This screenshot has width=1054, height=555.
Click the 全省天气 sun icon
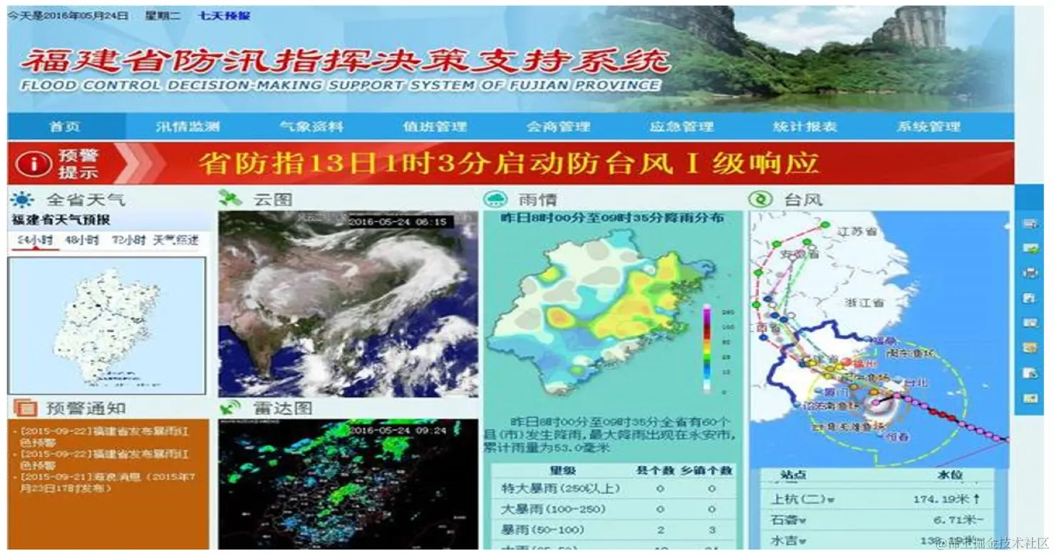coord(22,199)
